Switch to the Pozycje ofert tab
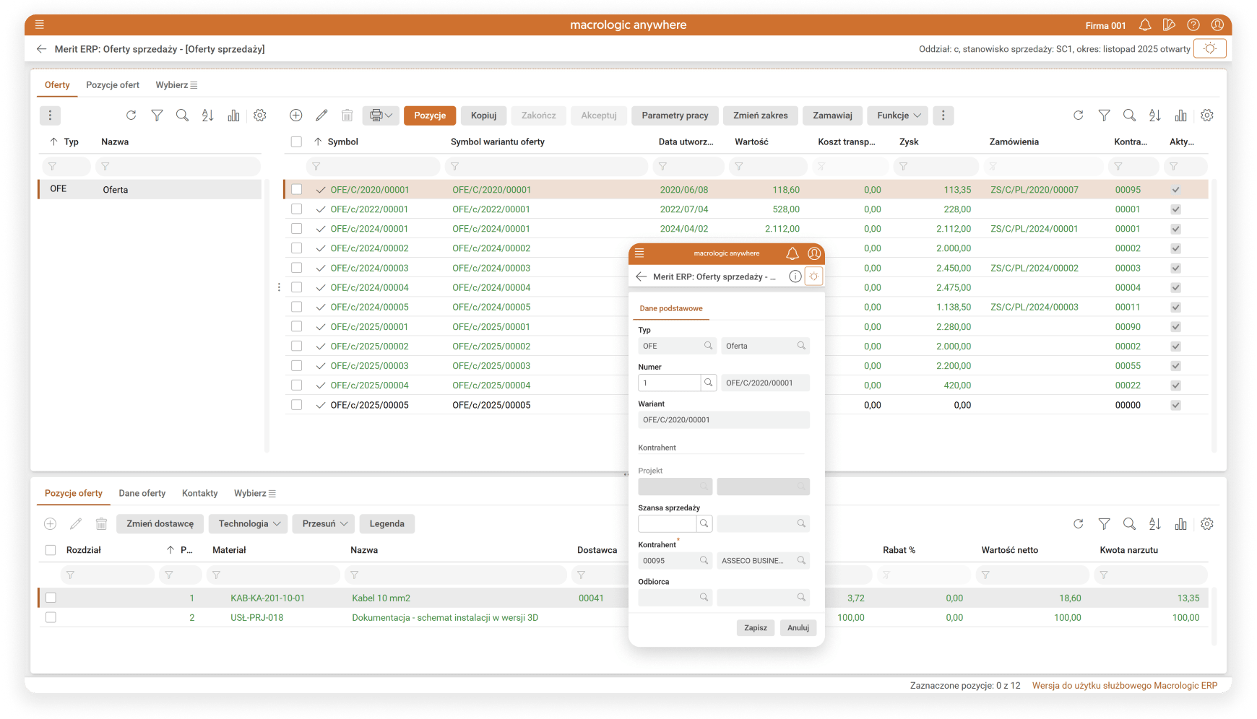The width and height of the screenshot is (1257, 719). click(x=113, y=85)
